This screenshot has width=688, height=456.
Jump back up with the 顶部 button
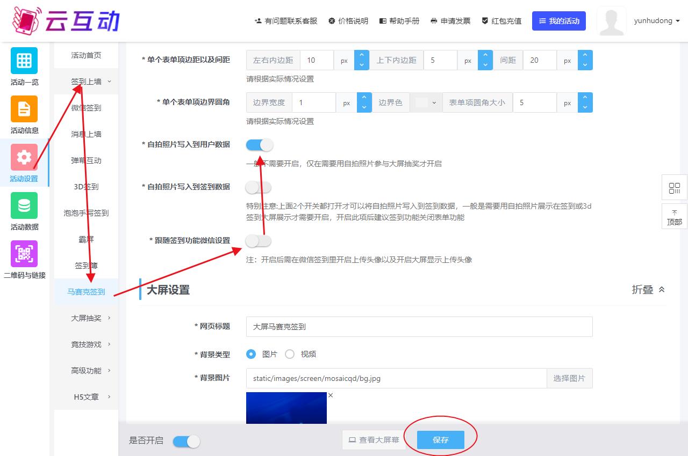(x=674, y=217)
